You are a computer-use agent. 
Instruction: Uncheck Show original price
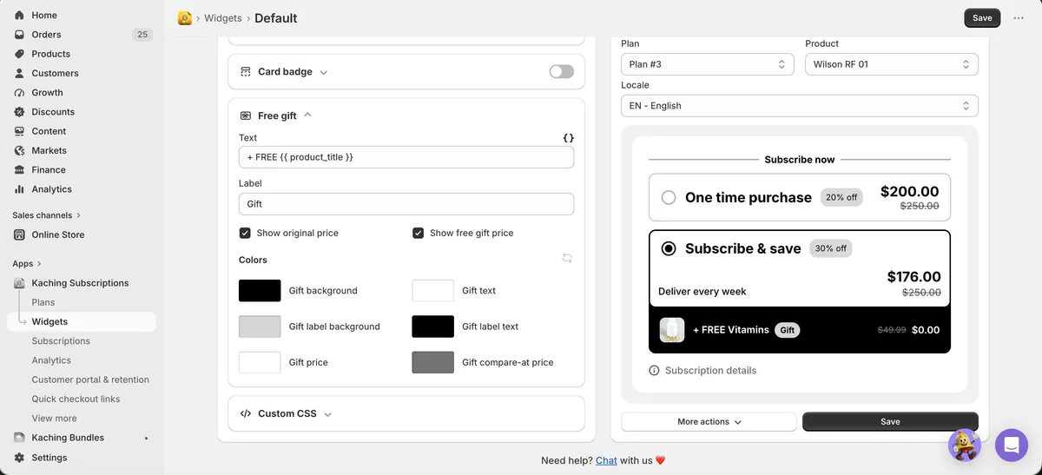245,233
